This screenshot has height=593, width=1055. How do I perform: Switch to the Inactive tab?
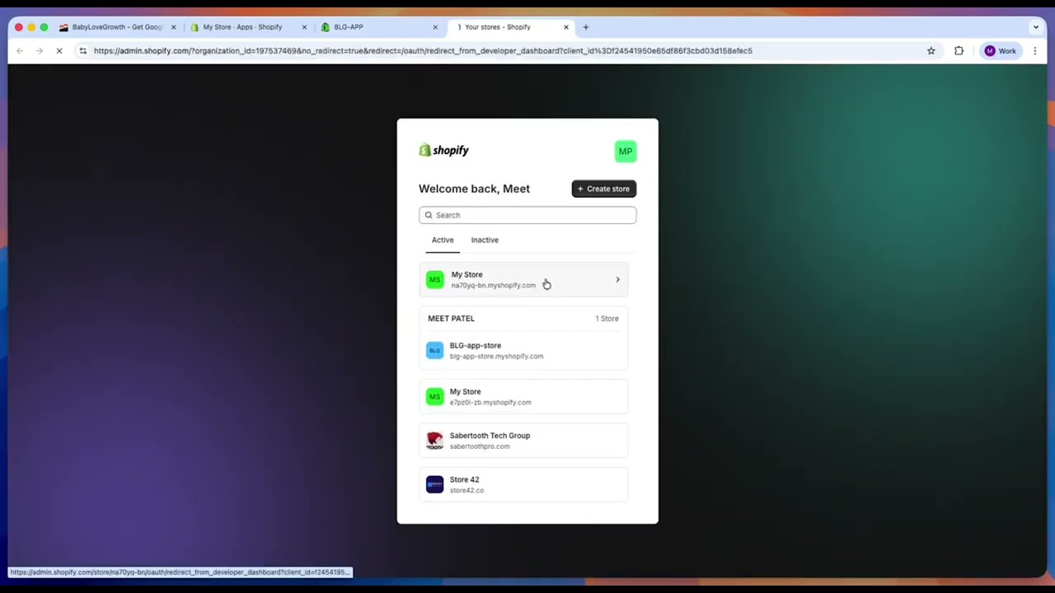[x=485, y=240]
